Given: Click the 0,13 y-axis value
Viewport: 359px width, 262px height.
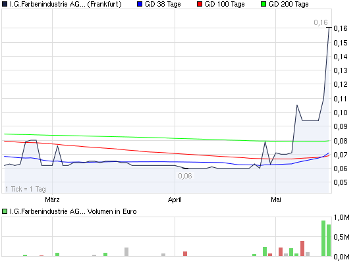Looking at the screenshot, I should 341,70.
